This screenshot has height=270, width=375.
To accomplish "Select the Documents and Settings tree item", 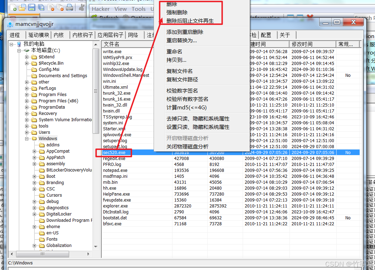I will [63, 76].
